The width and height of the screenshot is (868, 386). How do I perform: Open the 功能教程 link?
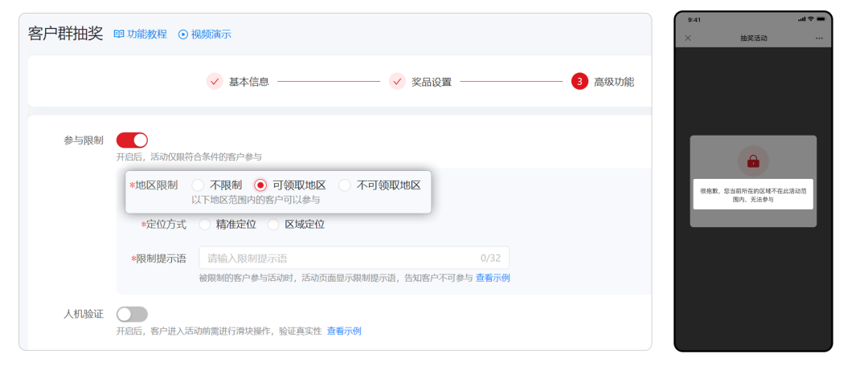tap(147, 34)
